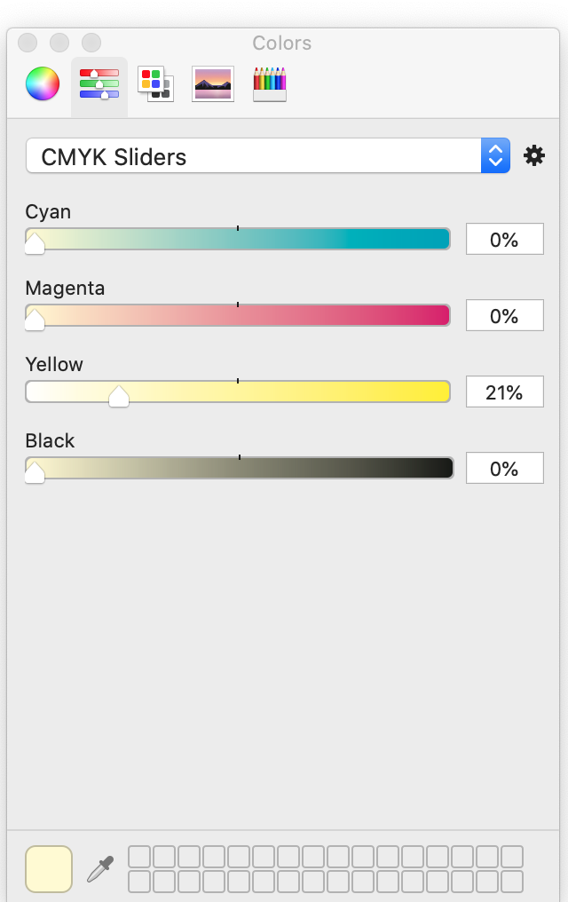568x902 pixels.
Task: Switch to the Pencils color picker
Action: (x=270, y=84)
